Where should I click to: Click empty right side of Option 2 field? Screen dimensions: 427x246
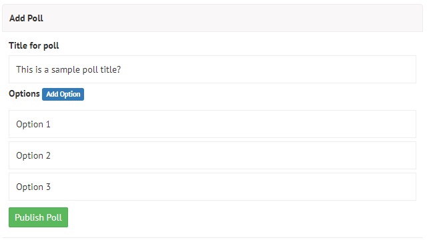(300, 155)
